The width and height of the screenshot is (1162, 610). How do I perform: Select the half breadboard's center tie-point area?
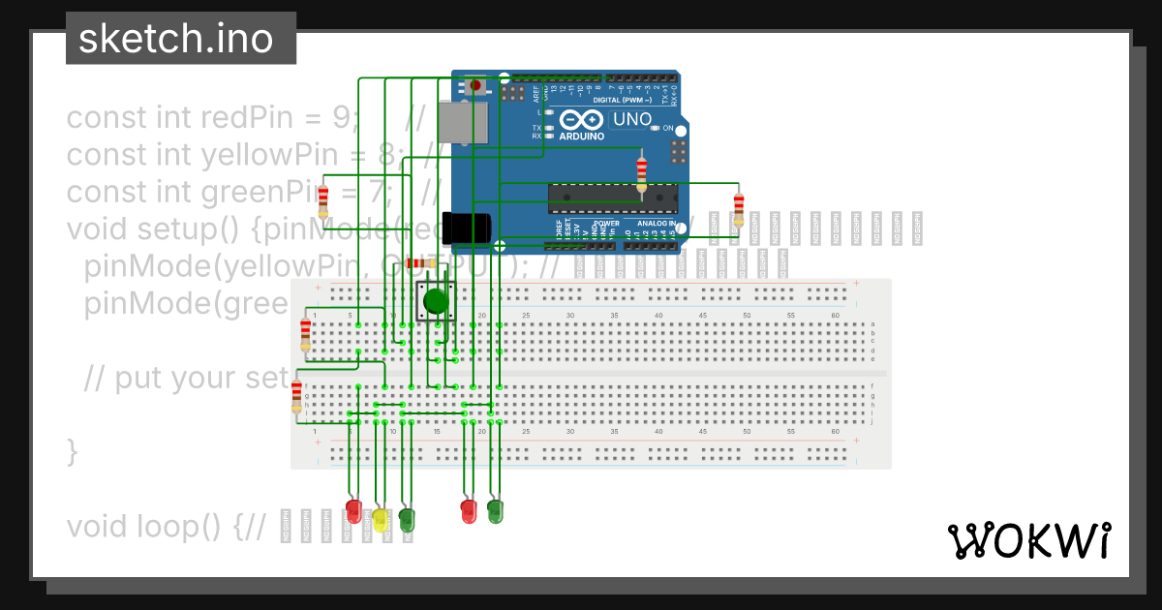(x=591, y=373)
